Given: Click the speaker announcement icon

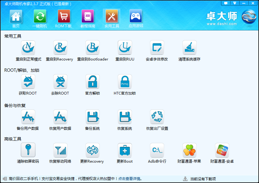Looking at the screenshot, I should [5, 178].
